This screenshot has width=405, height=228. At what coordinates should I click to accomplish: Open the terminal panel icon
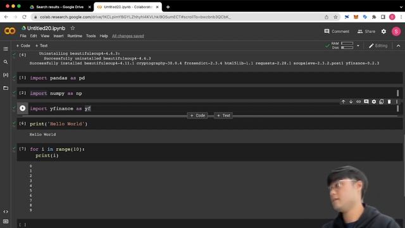tap(6, 222)
